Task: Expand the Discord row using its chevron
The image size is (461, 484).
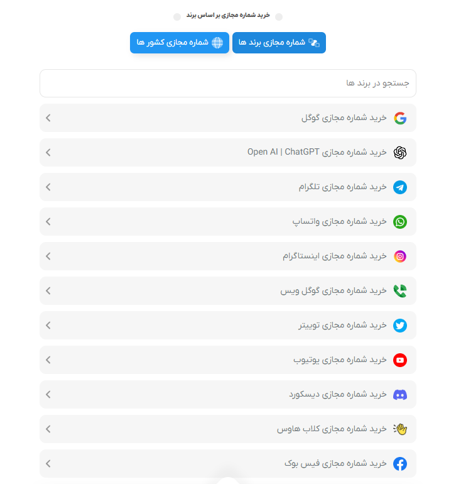Action: 48,395
